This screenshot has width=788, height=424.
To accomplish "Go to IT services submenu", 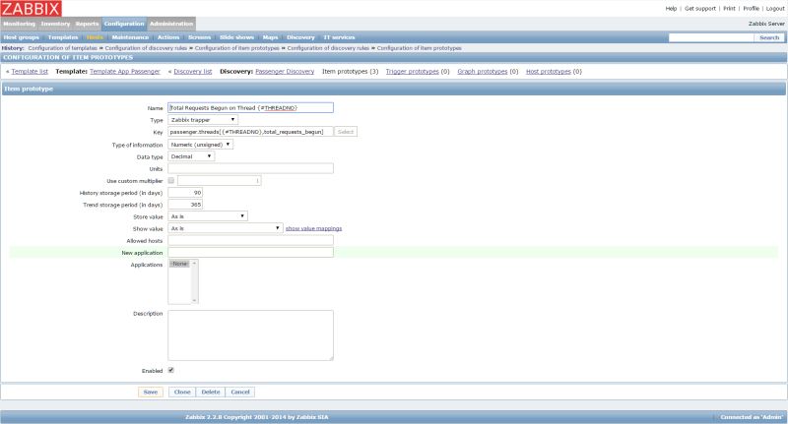I will pos(339,37).
